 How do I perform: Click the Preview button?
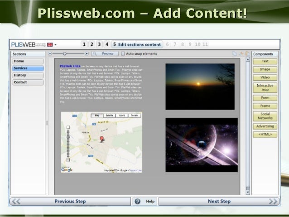pos(105,53)
